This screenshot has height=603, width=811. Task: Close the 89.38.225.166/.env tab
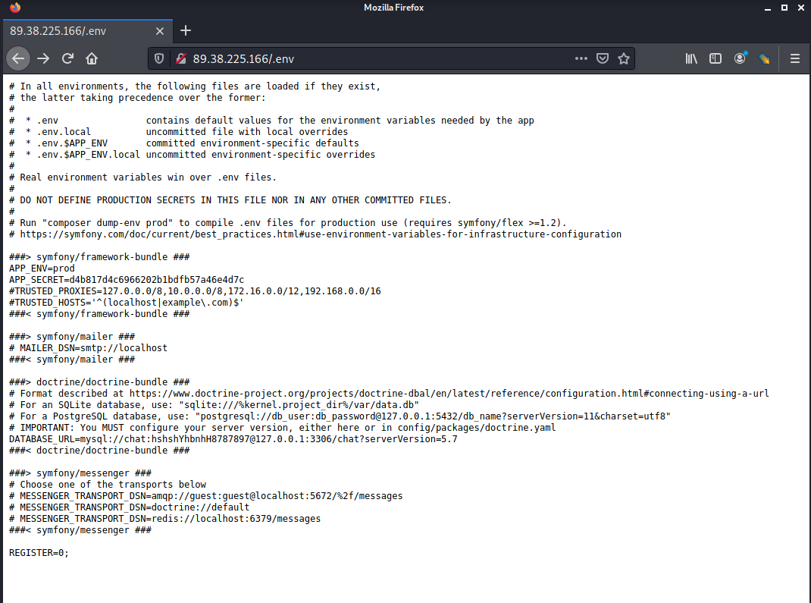tap(160, 31)
